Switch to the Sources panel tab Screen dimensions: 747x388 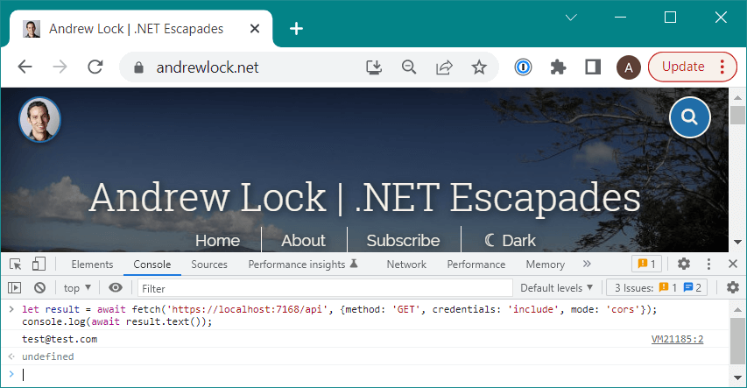[x=209, y=265]
